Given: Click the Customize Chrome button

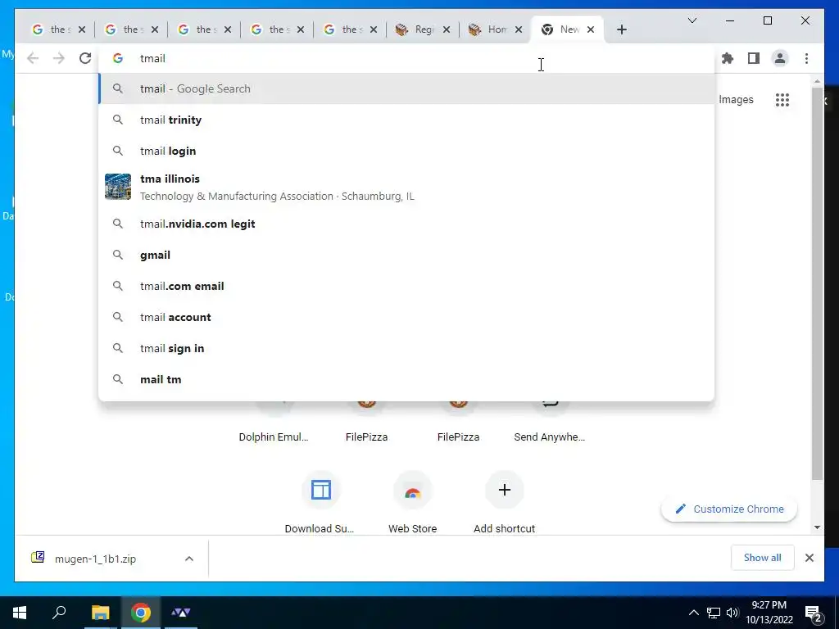Looking at the screenshot, I should click(729, 509).
